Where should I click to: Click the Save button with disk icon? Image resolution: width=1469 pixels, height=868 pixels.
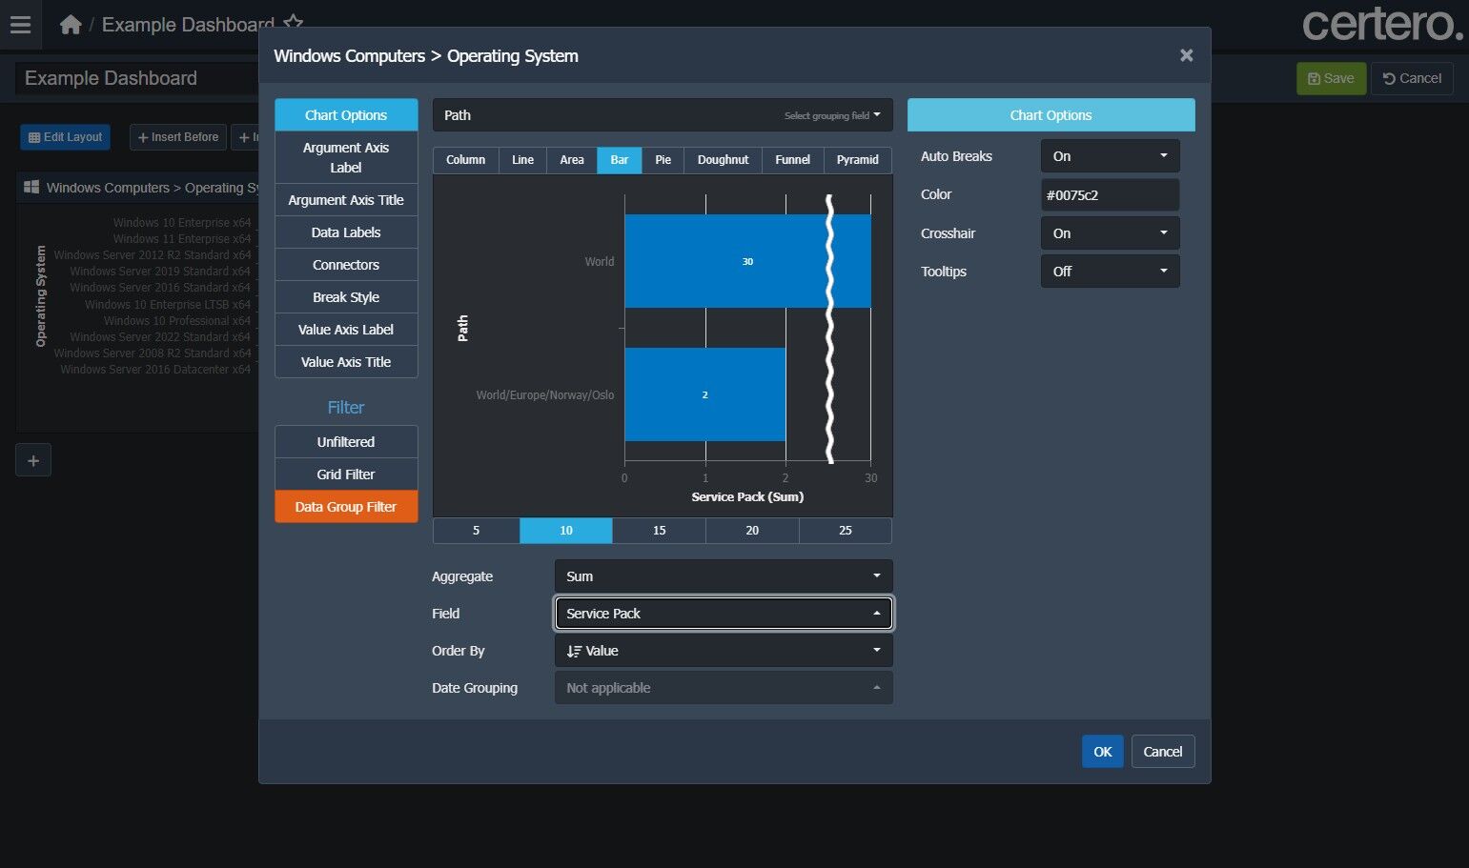point(1331,78)
